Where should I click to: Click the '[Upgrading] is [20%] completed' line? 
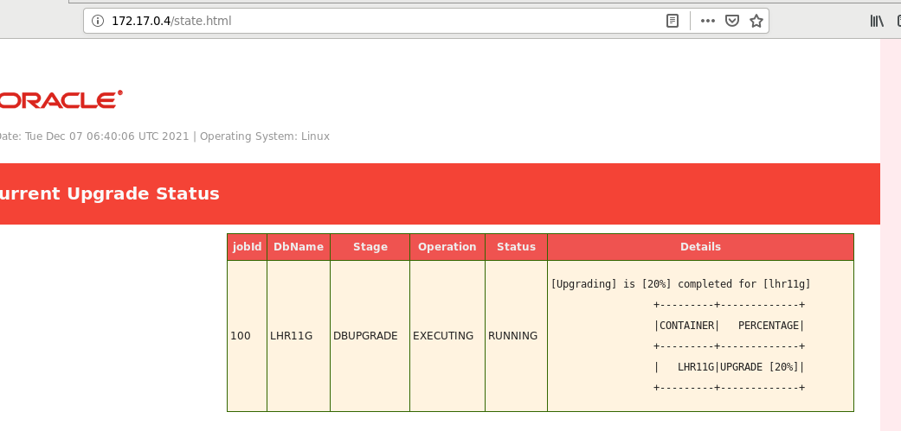(680, 284)
